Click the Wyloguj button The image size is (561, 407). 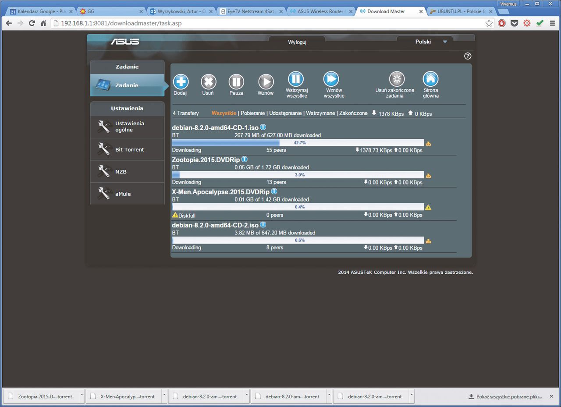[x=297, y=42]
